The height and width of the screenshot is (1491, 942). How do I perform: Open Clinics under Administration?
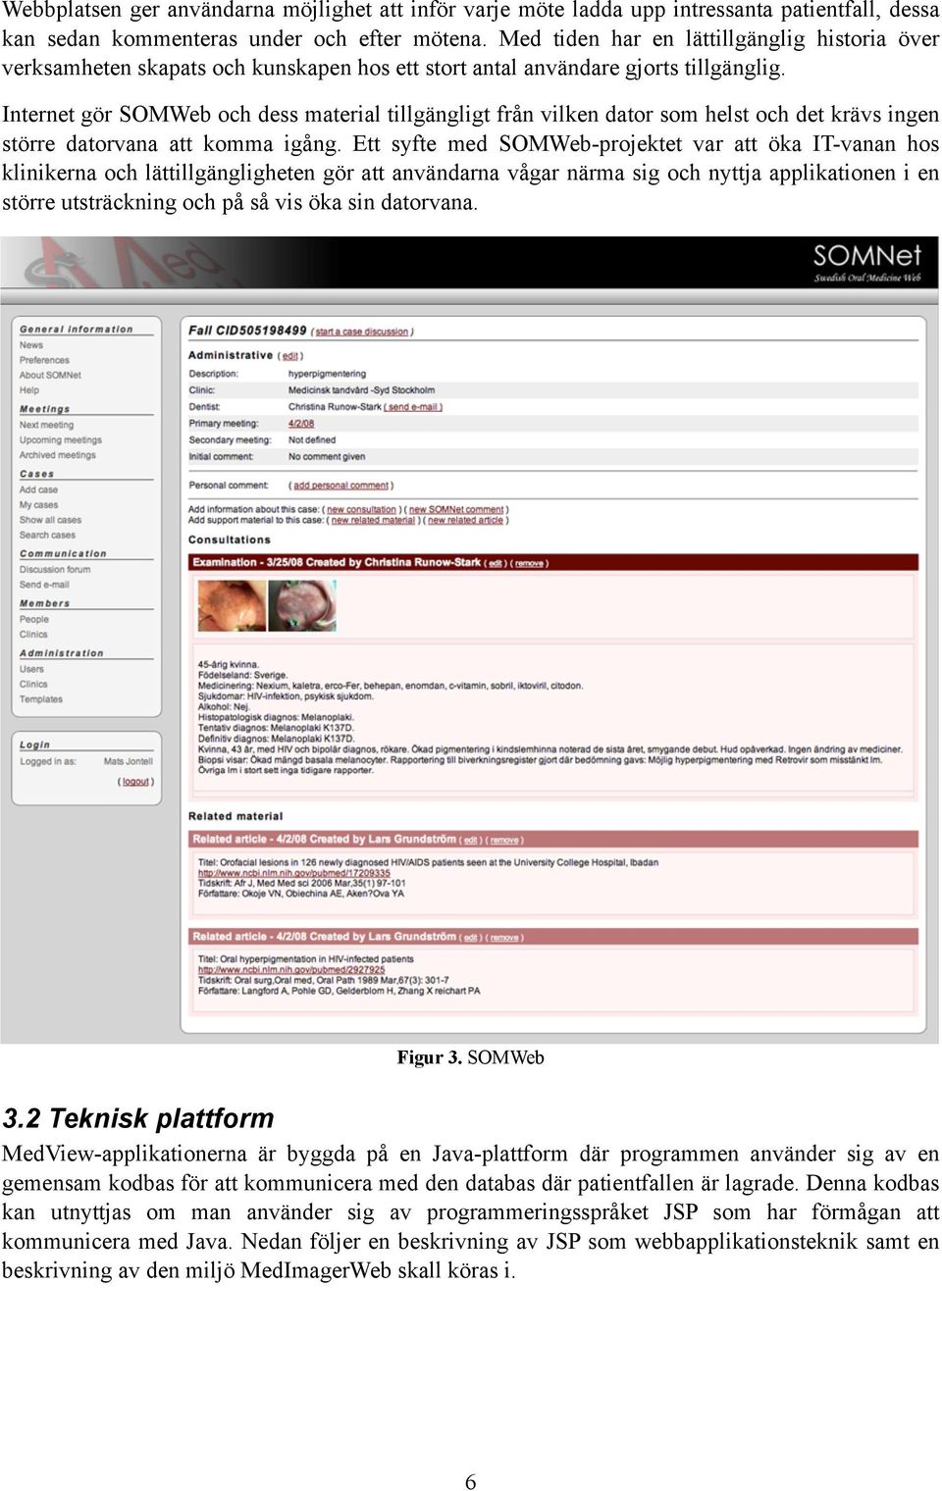click(33, 684)
